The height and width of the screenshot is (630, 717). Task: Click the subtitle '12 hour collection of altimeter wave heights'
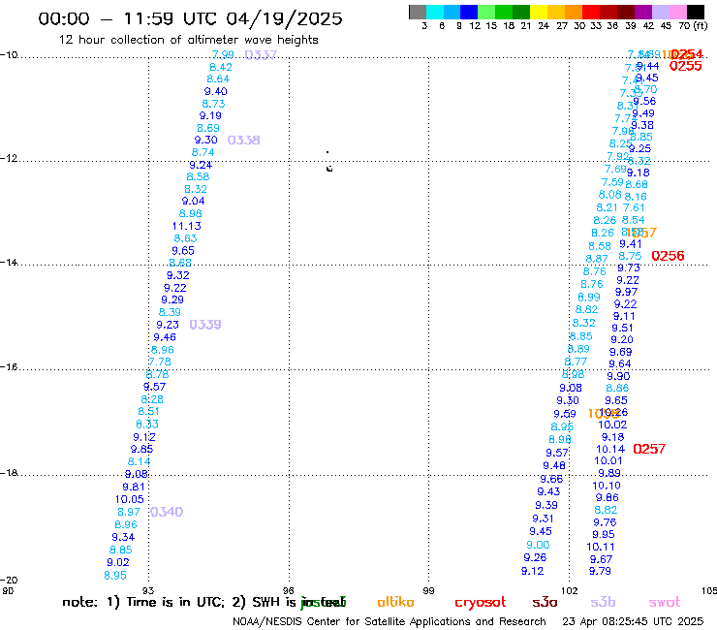(x=188, y=40)
